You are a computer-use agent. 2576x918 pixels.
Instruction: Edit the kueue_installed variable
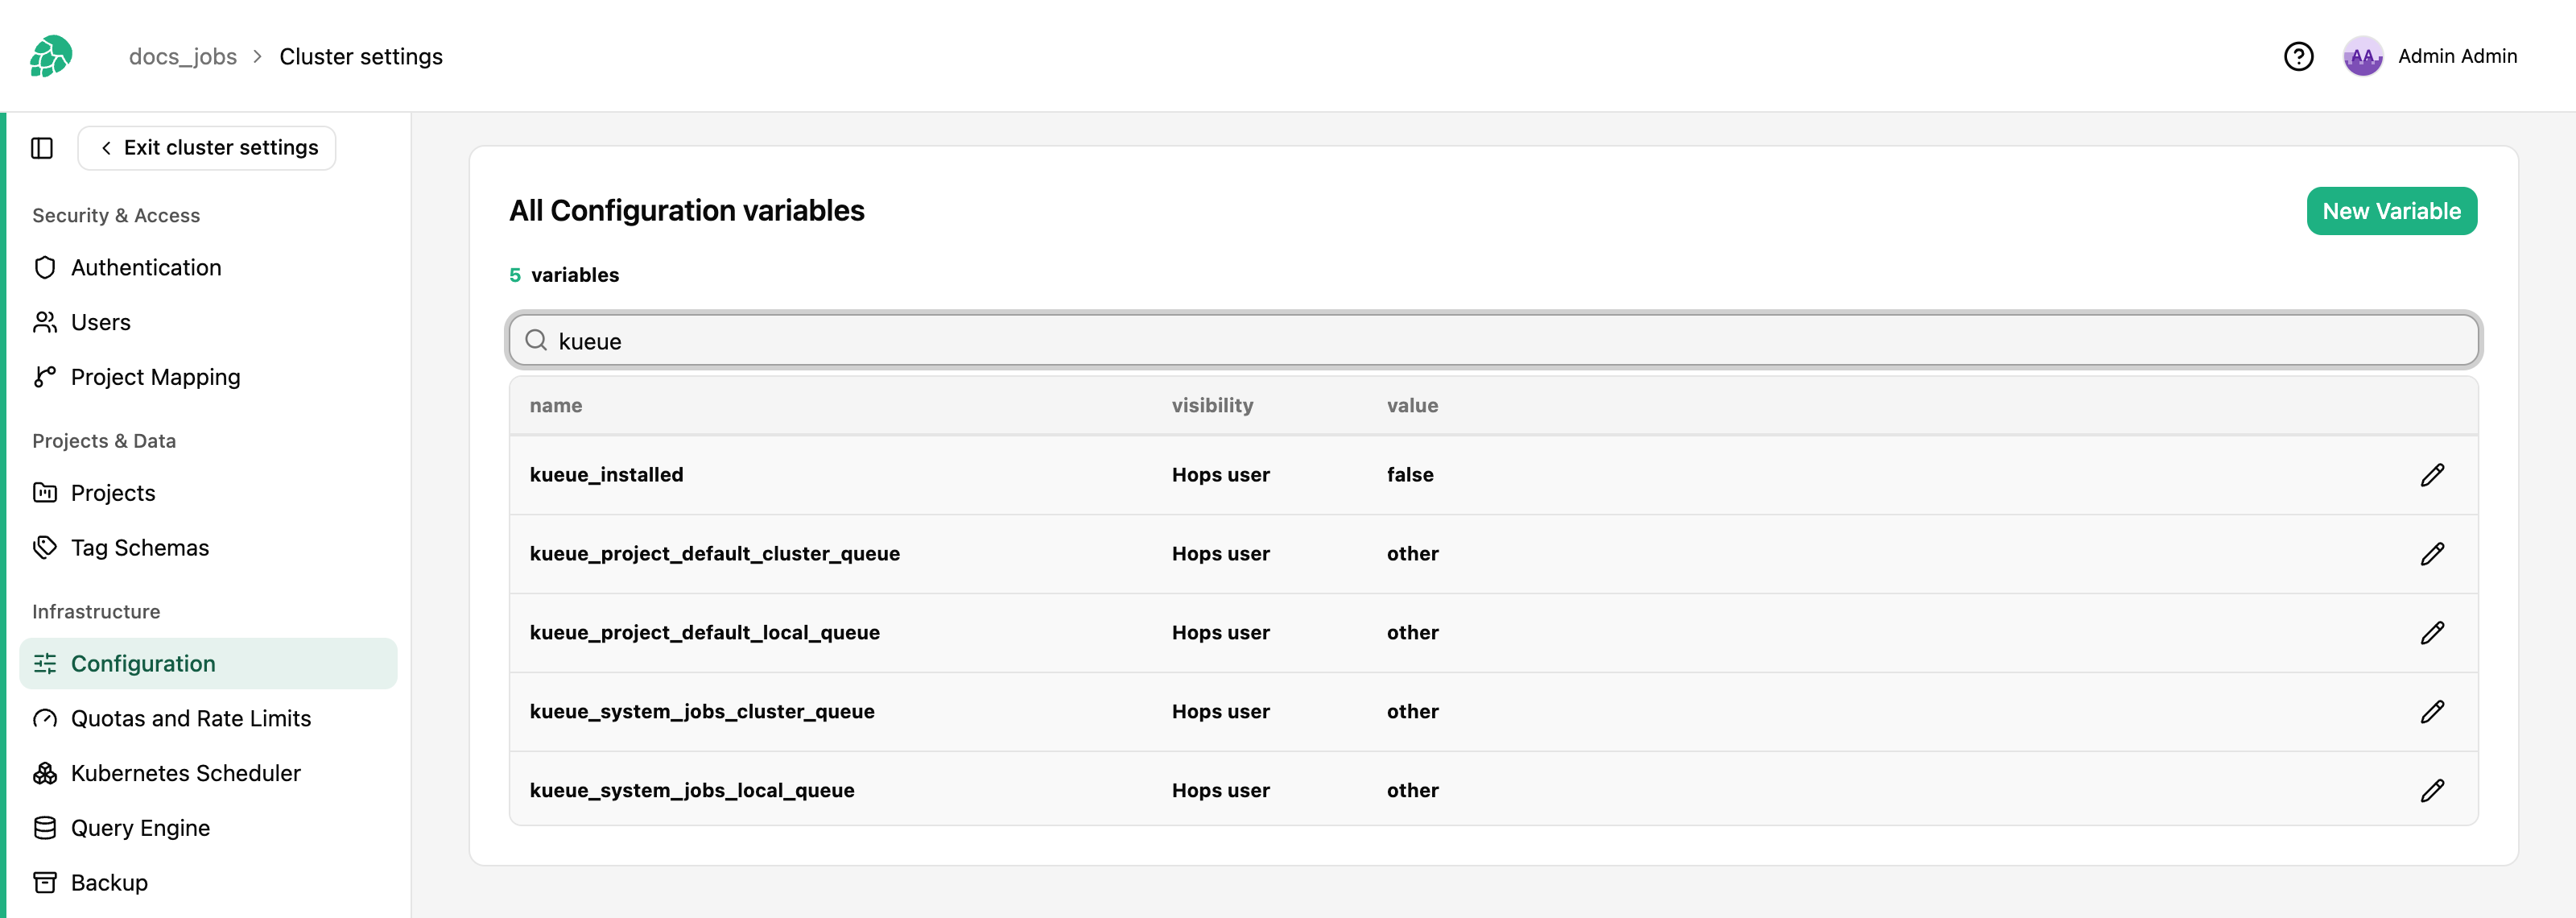pyautogui.click(x=2432, y=475)
